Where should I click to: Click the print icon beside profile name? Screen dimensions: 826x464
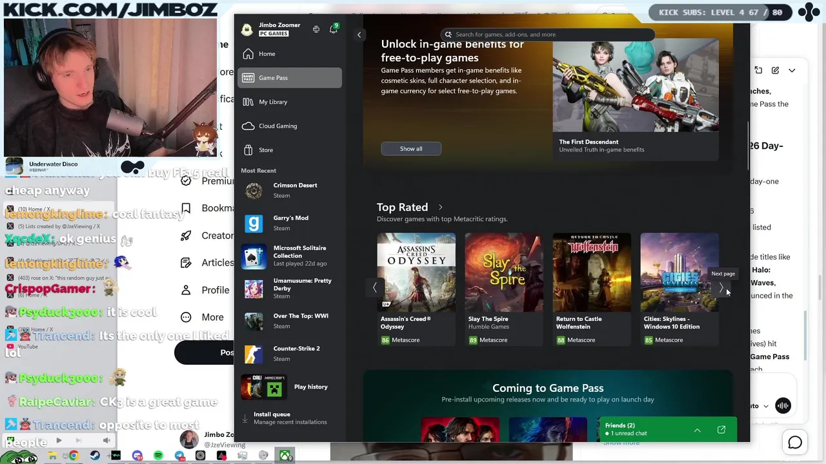[x=316, y=29]
